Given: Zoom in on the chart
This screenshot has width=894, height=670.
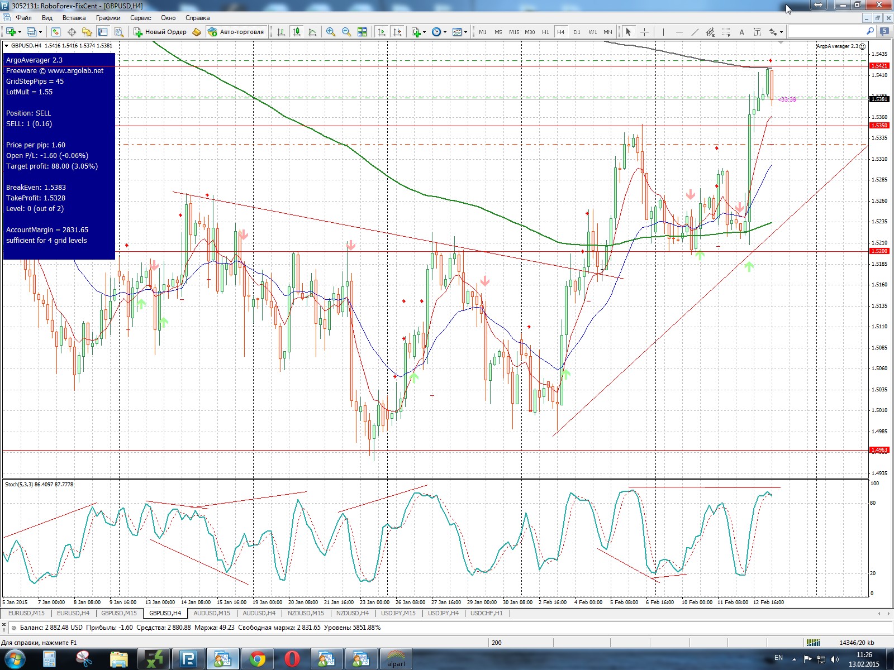Looking at the screenshot, I should (x=331, y=32).
